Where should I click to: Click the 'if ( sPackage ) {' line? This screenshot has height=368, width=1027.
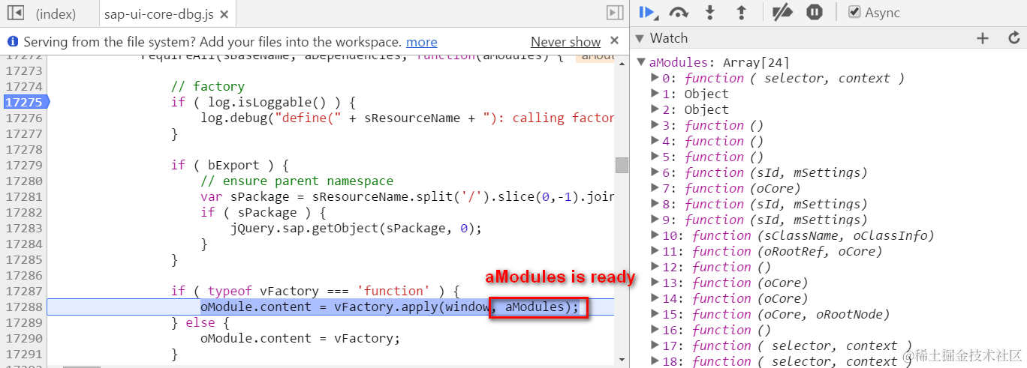pos(262,212)
